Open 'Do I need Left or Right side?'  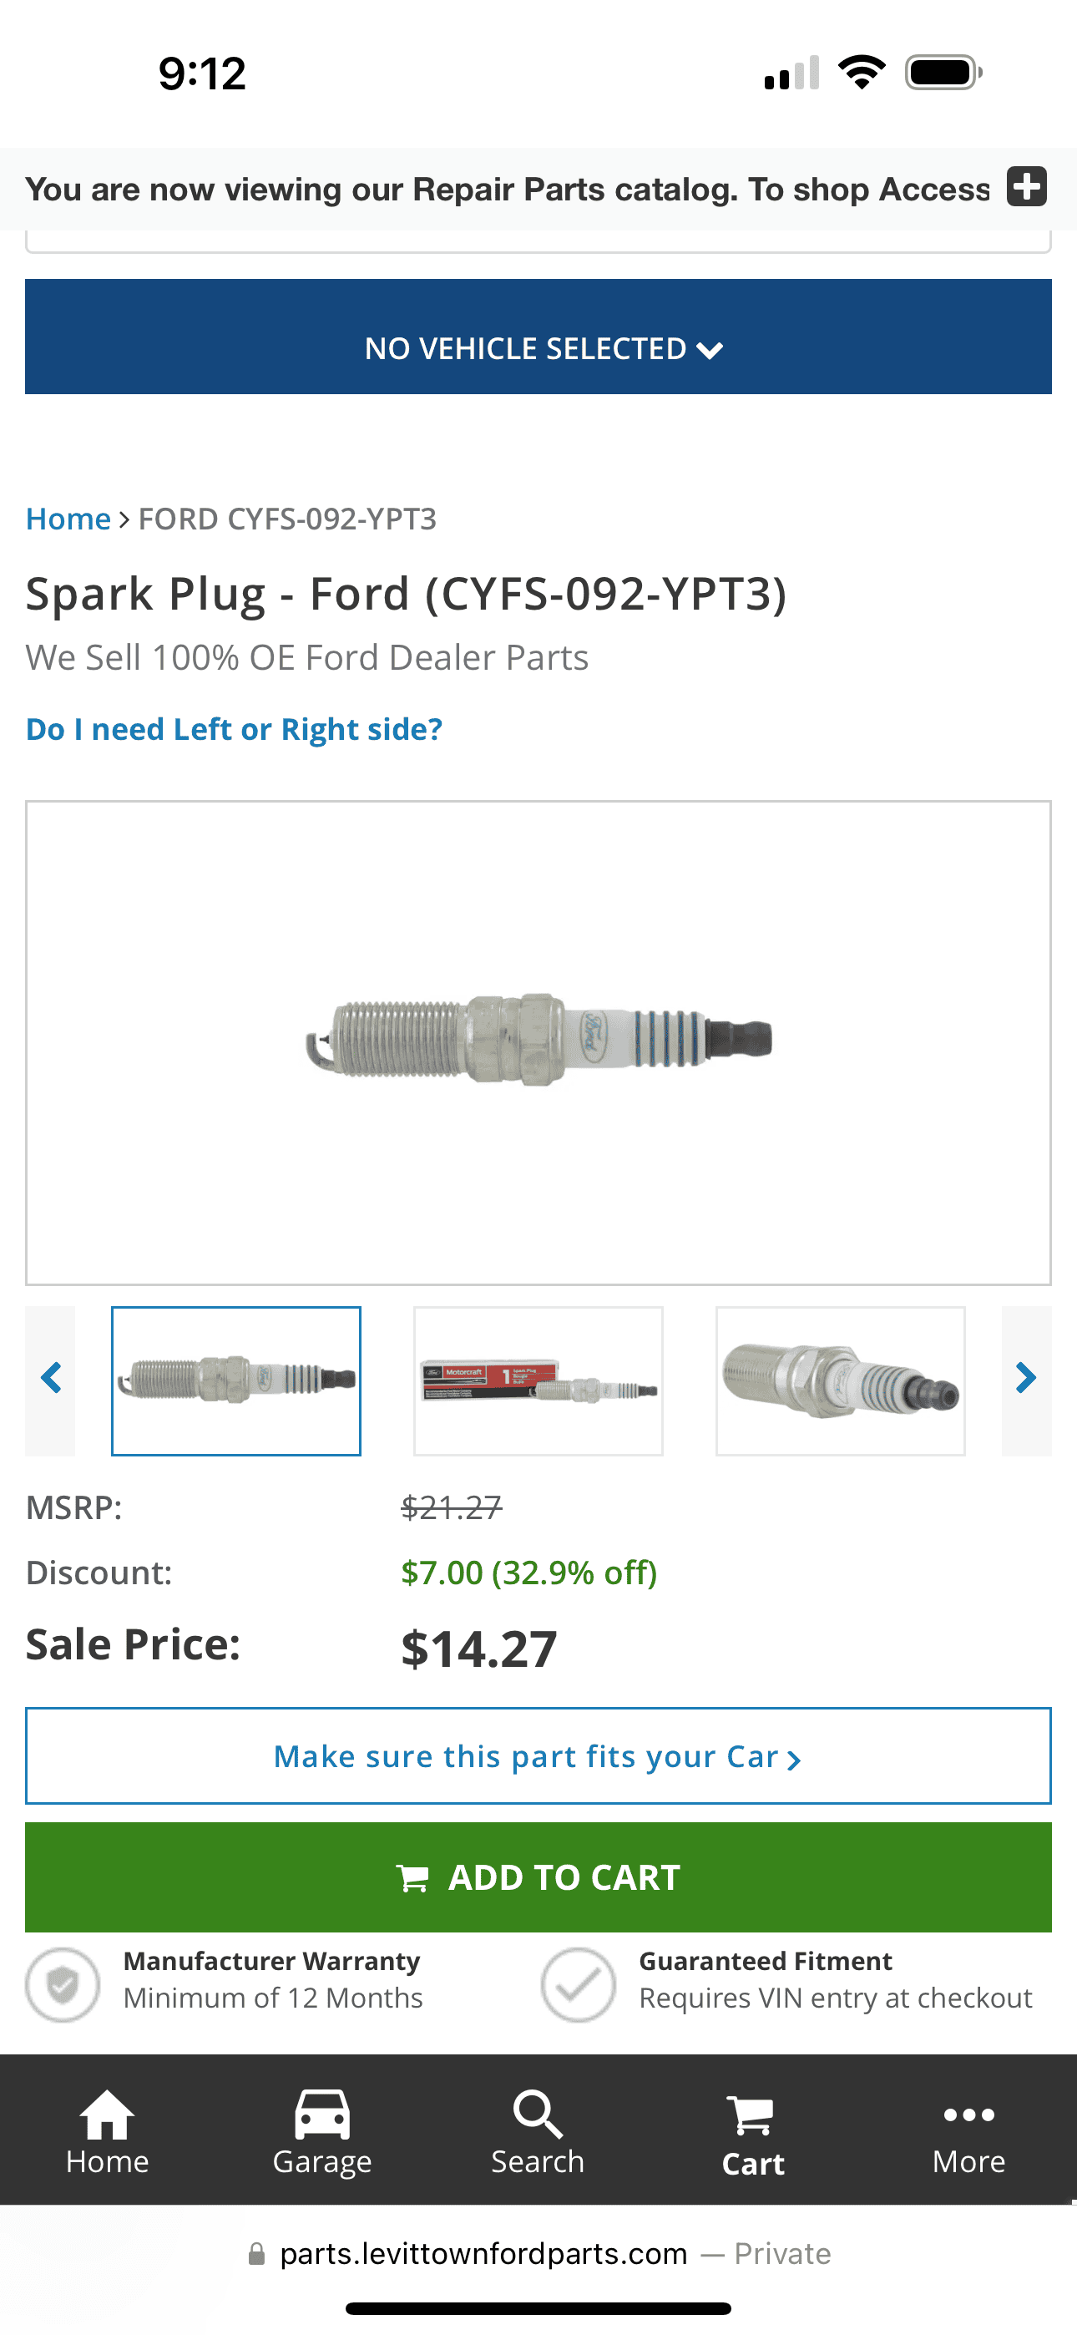[x=234, y=729]
